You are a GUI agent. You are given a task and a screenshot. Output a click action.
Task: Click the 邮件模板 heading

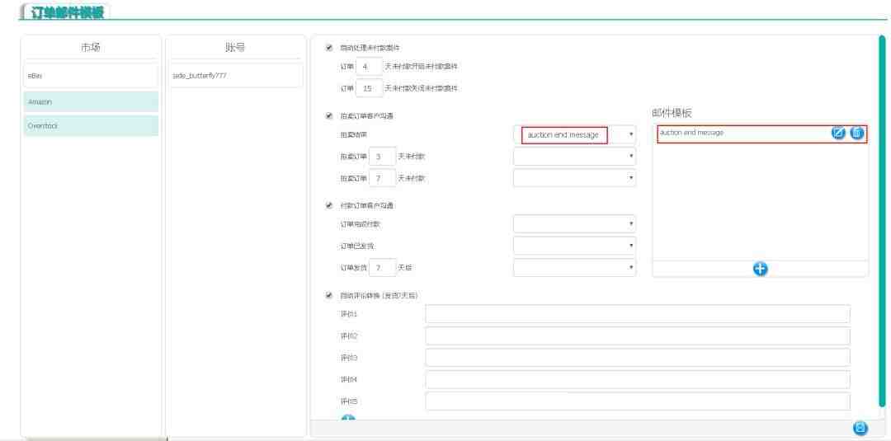[x=672, y=113]
